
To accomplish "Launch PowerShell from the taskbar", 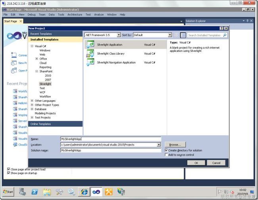I will click(35, 192).
